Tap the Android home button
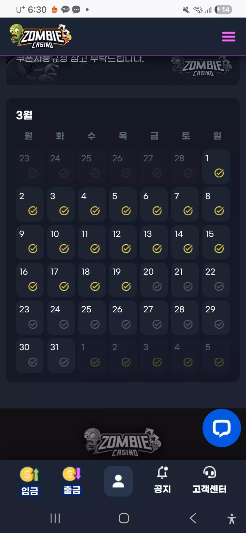Viewport: 246px width, 533px height. pyautogui.click(x=124, y=518)
